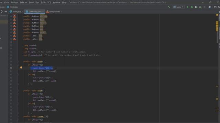
Task: Click the window-shaped icon right of Project Structure
Action: [x=215, y=7]
